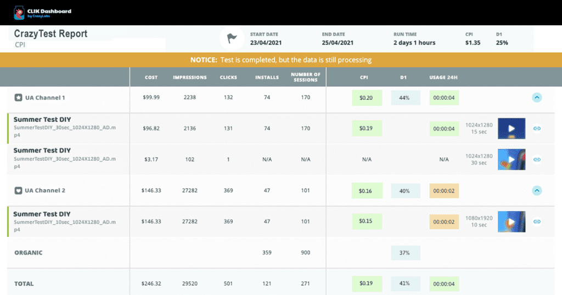The image size is (562, 295).
Task: Select the UA Channel 2 row label
Action: coord(45,190)
